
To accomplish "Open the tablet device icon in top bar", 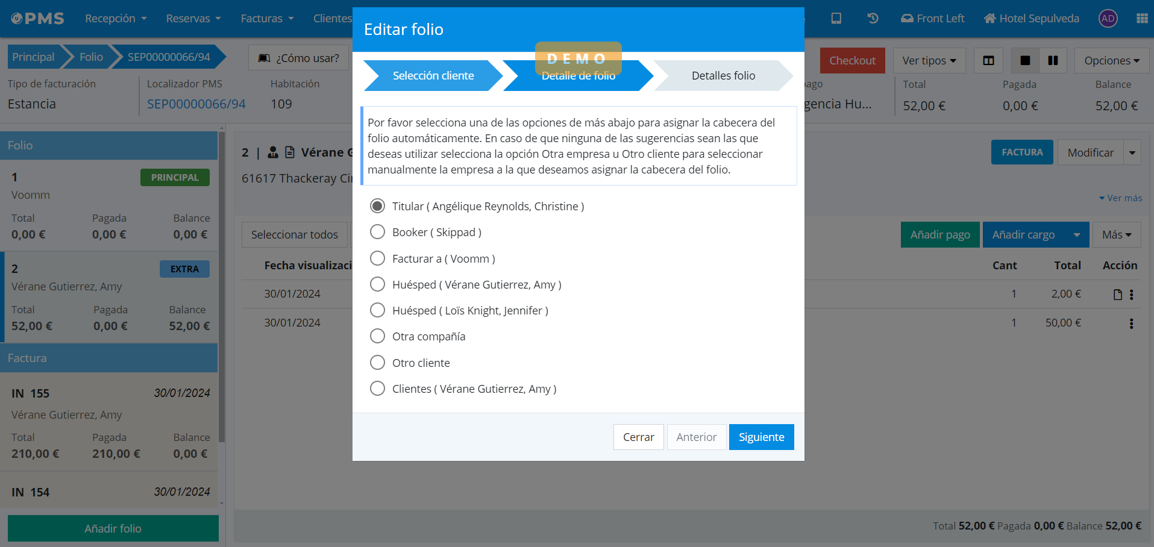I will point(836,18).
